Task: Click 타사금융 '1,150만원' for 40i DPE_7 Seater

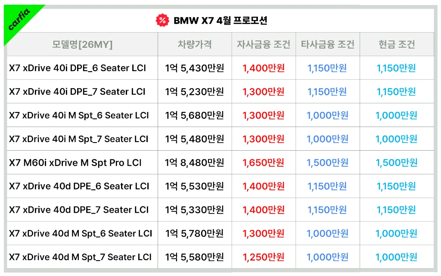Action: 327,92
